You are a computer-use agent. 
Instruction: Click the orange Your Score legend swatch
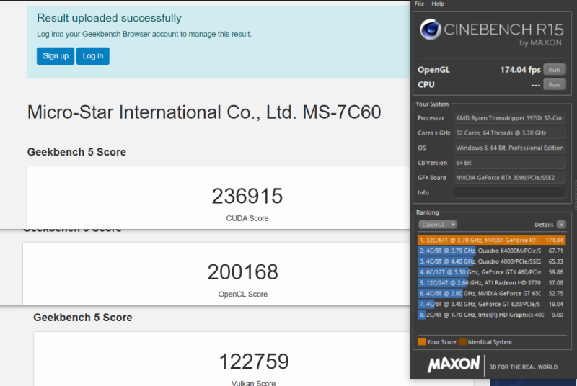tap(422, 341)
